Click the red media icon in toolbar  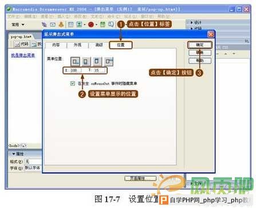(x=91, y=25)
